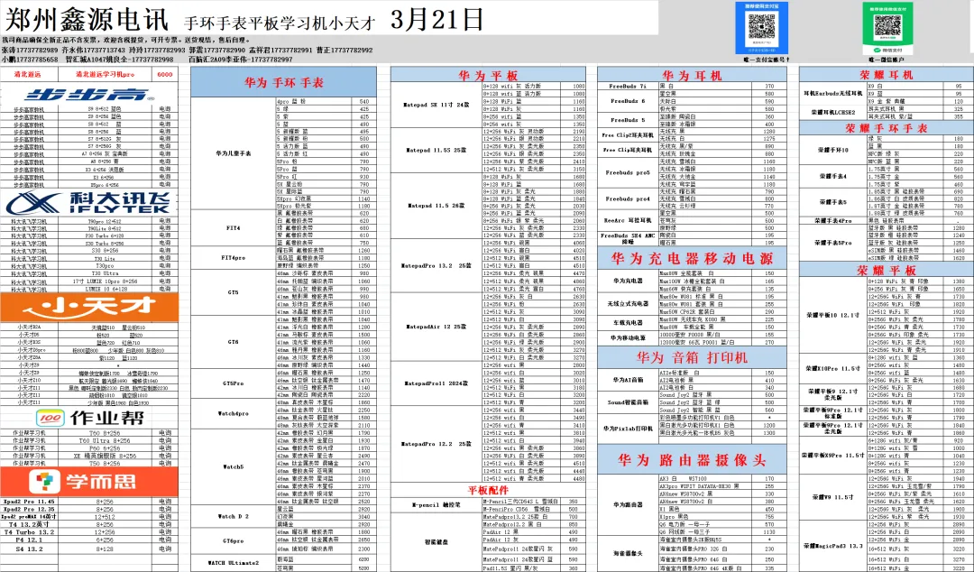
Task: Click the 华为移动电源 cell
Action: (x=628, y=337)
